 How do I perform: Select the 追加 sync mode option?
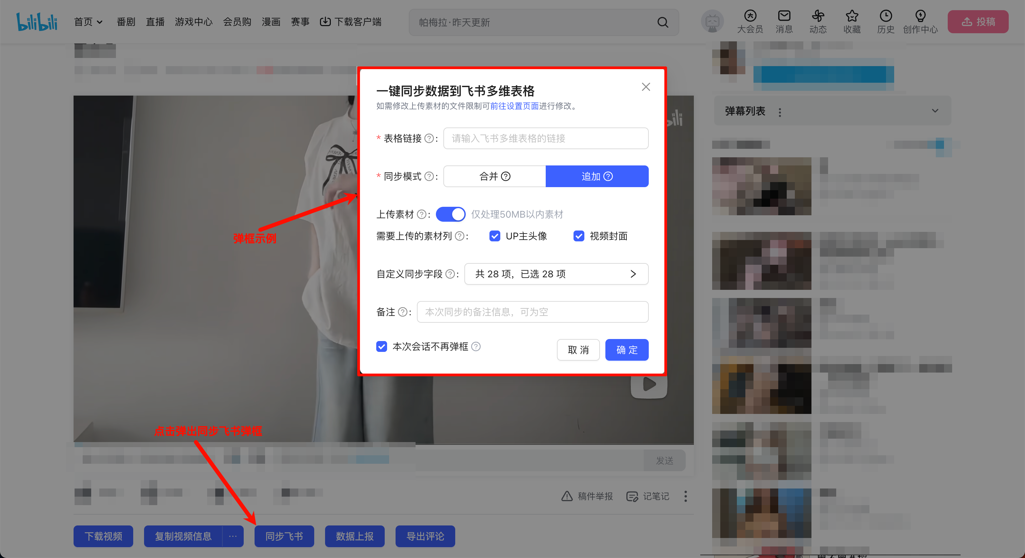point(591,176)
